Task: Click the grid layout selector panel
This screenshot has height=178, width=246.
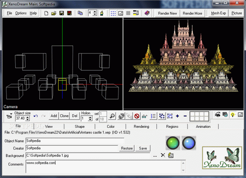Action: coord(199,116)
